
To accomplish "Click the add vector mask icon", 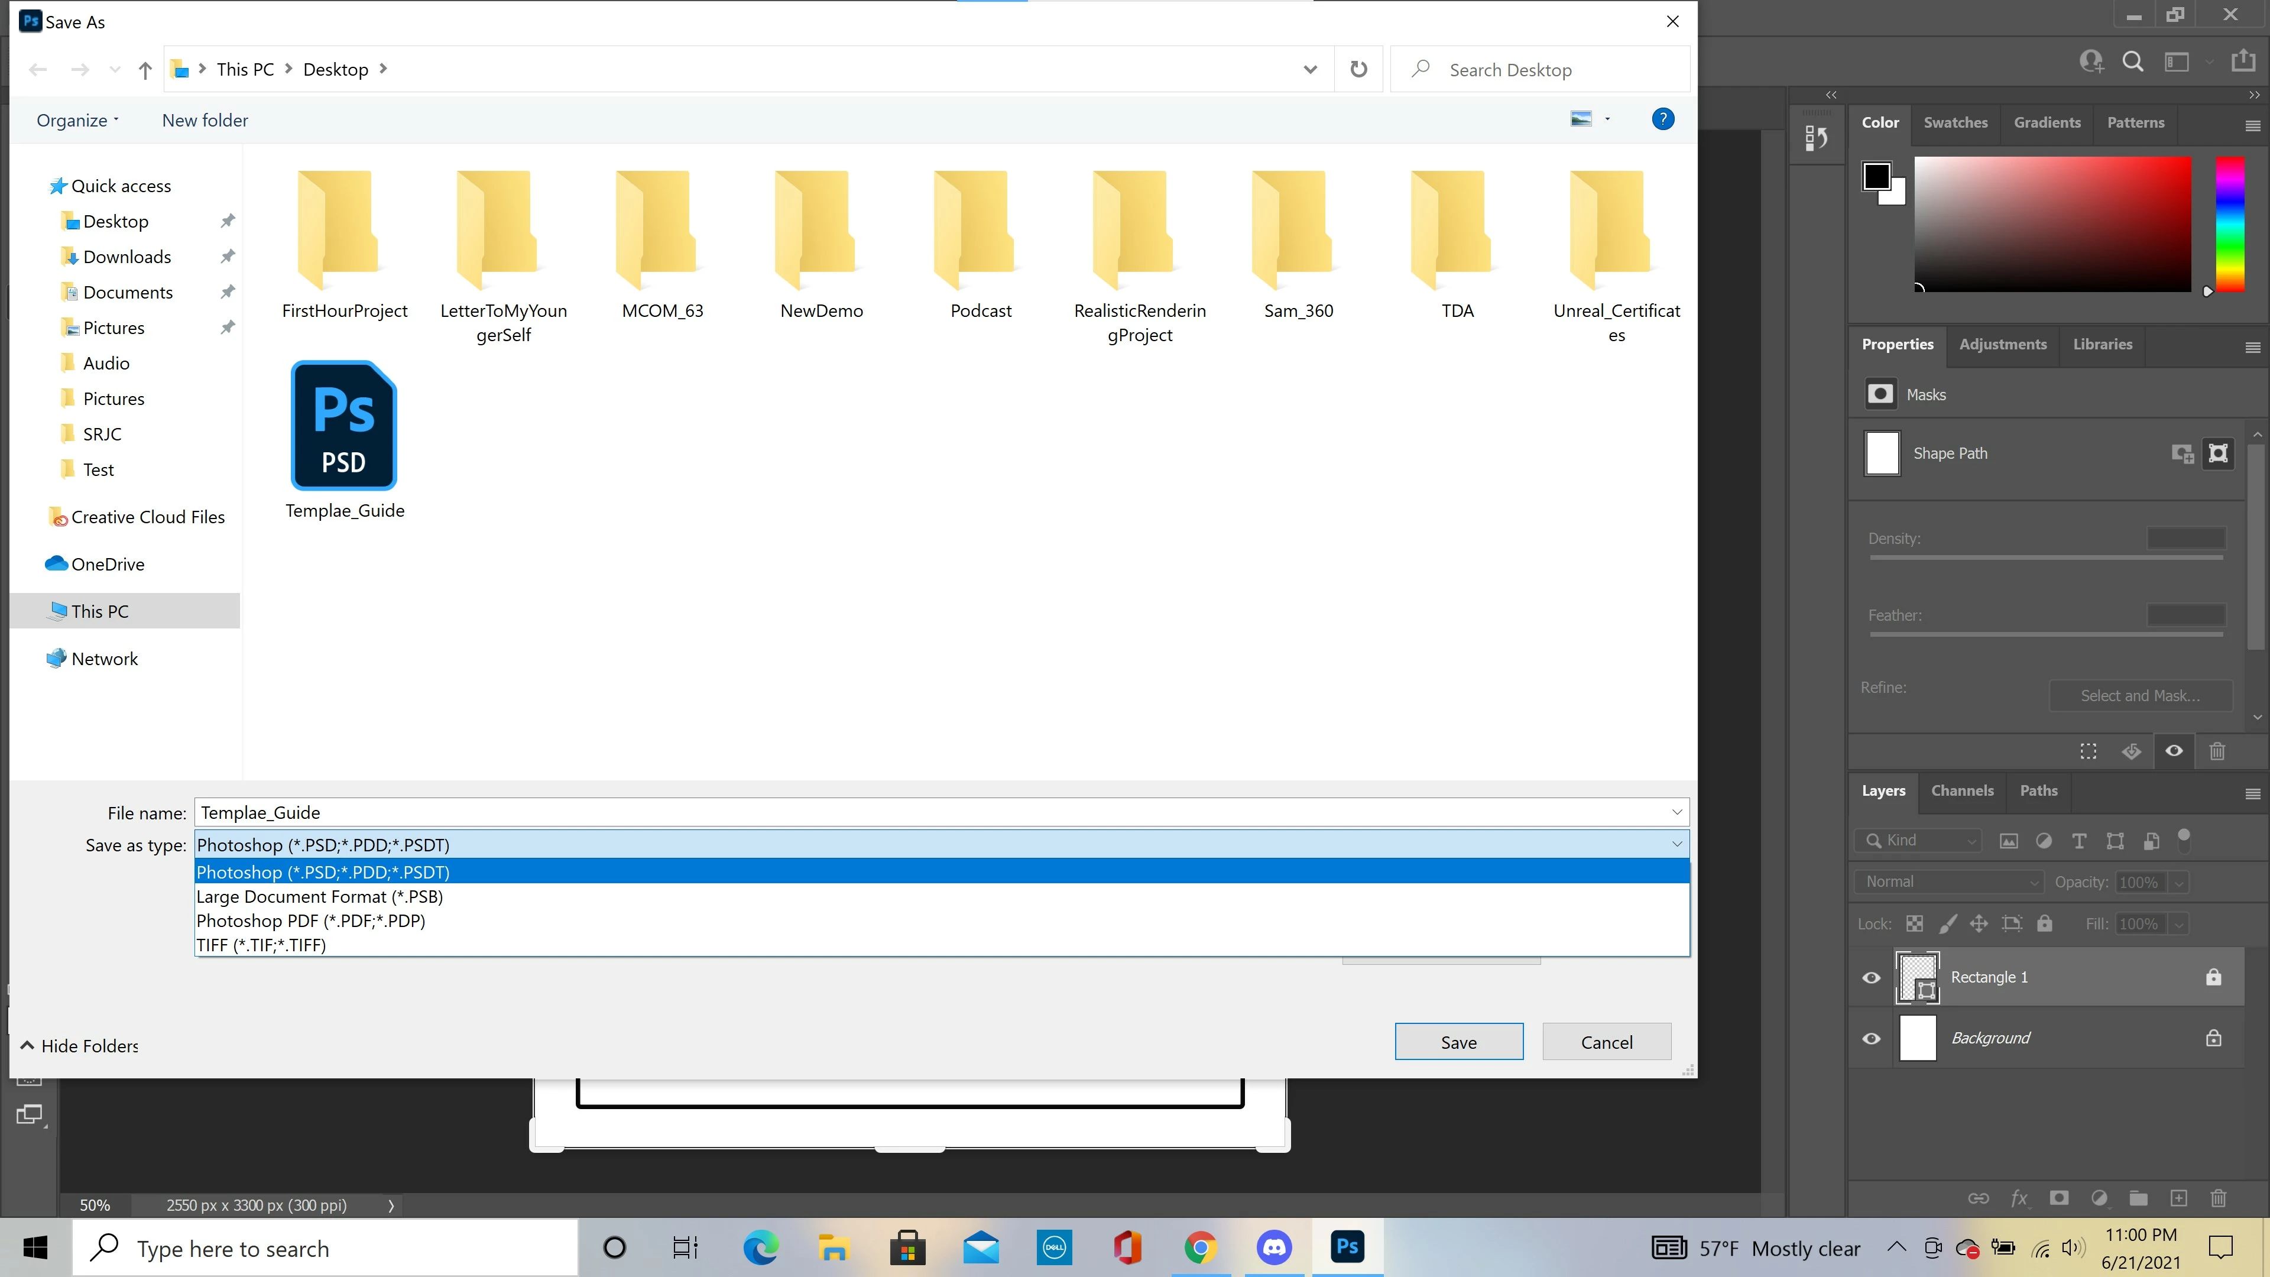I will pyautogui.click(x=2218, y=453).
